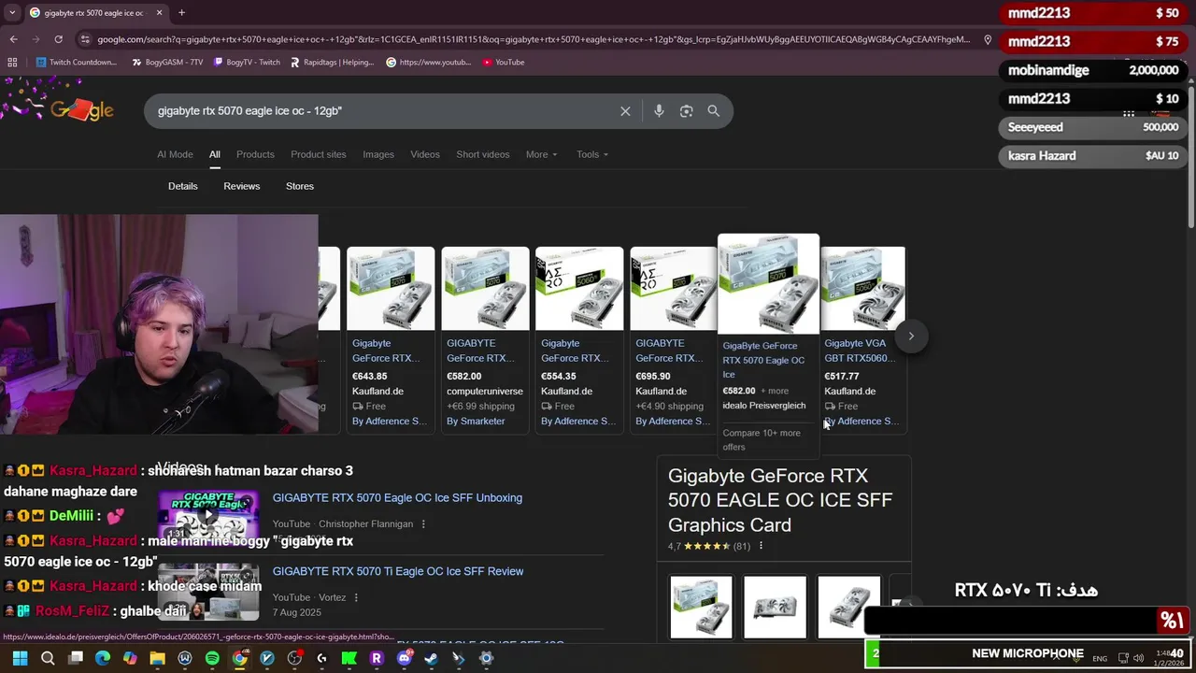Open options for Christopher Flannigan video
This screenshot has width=1196, height=673.
click(423, 524)
